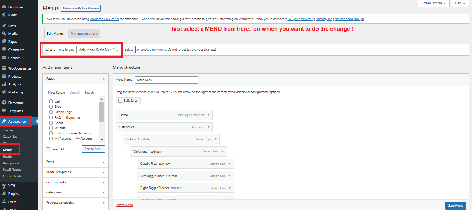Tick the Cart page checkbox
472x210 pixels.
51,101
